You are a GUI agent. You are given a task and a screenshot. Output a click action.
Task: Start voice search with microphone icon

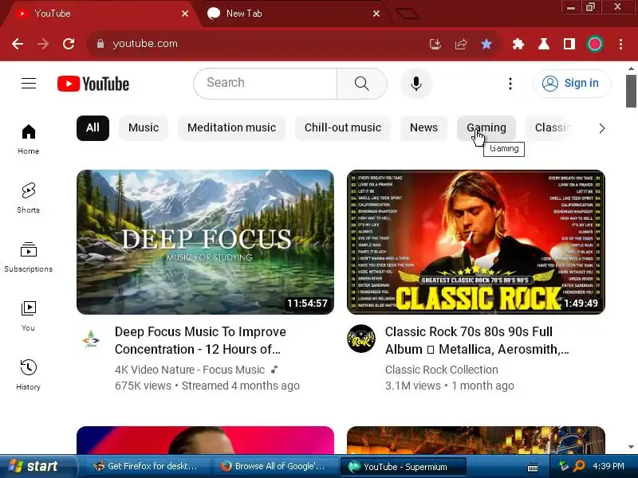(415, 84)
